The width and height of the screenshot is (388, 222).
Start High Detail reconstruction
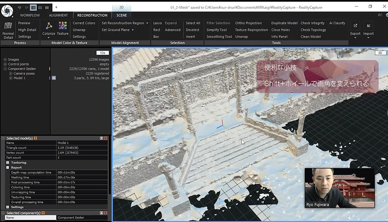27,30
